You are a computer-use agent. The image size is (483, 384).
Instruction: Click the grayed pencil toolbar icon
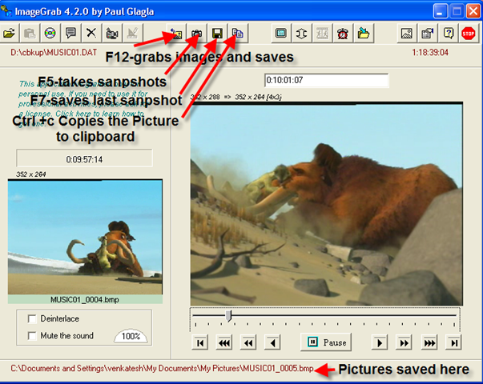pyautogui.click(x=132, y=33)
